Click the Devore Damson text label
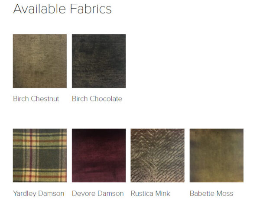The image size is (260, 201). pyautogui.click(x=98, y=193)
